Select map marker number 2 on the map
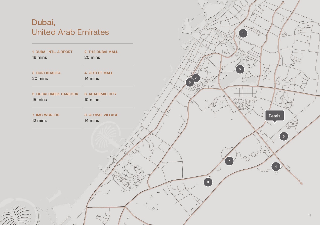The width and height of the screenshot is (320, 225). pyautogui.click(x=195, y=78)
